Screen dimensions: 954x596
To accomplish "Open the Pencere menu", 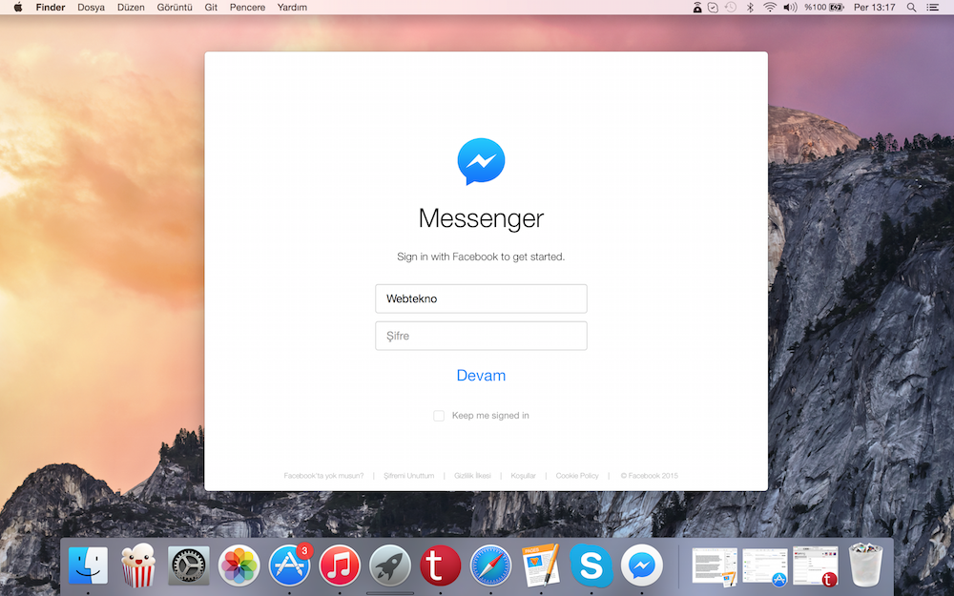I will click(x=248, y=8).
